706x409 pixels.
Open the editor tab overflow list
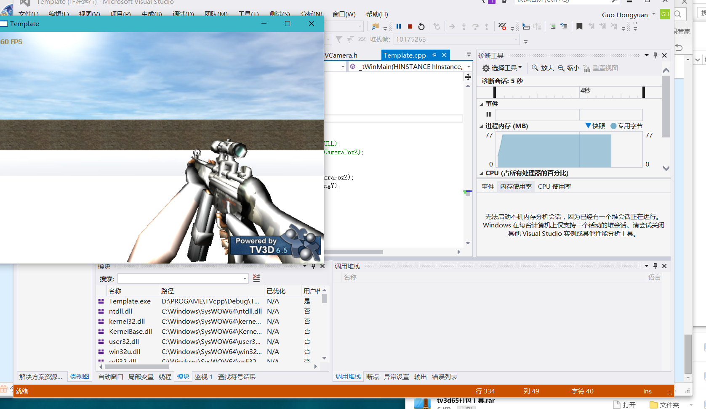pyautogui.click(x=469, y=55)
